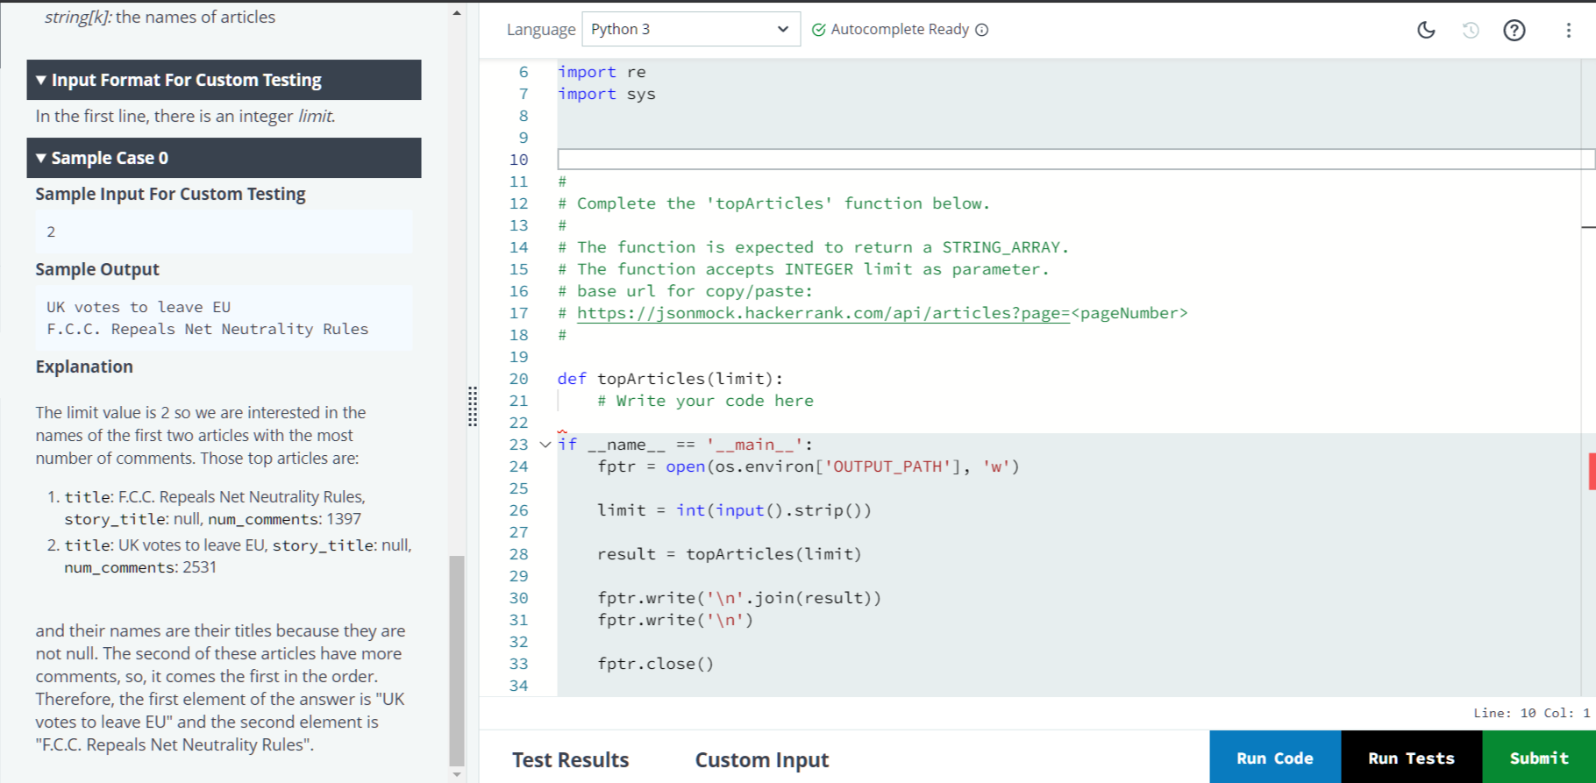Click the 'Line: 10 Col: 1' status text
The width and height of the screenshot is (1596, 783).
tap(1531, 713)
